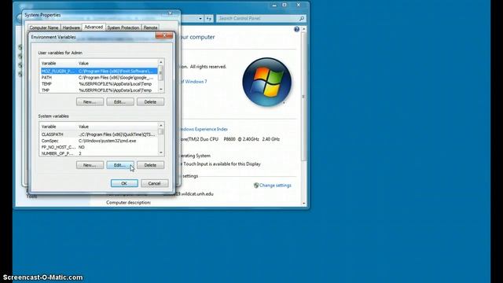Open Windows Experience Index link

tap(204, 129)
